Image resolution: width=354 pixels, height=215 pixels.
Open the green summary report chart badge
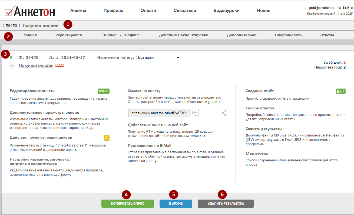point(341,91)
